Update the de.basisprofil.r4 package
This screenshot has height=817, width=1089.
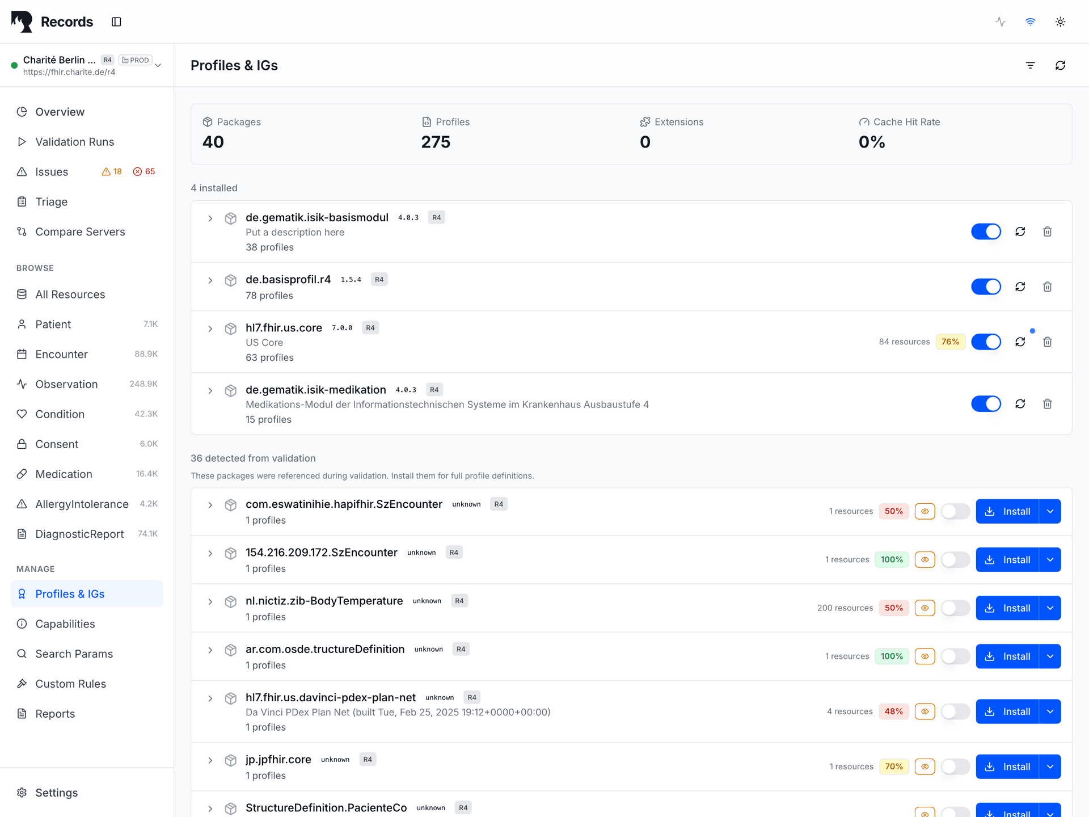tap(1020, 287)
